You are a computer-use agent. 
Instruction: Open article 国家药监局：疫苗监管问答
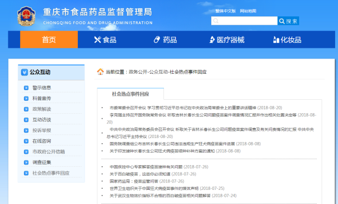pos(134,181)
